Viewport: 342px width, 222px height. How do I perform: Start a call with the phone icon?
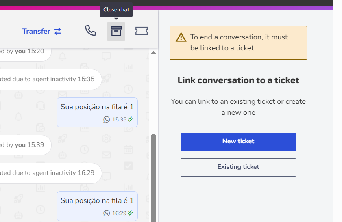click(90, 31)
